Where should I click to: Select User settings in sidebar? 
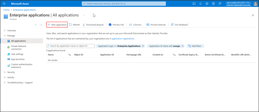point(17,54)
